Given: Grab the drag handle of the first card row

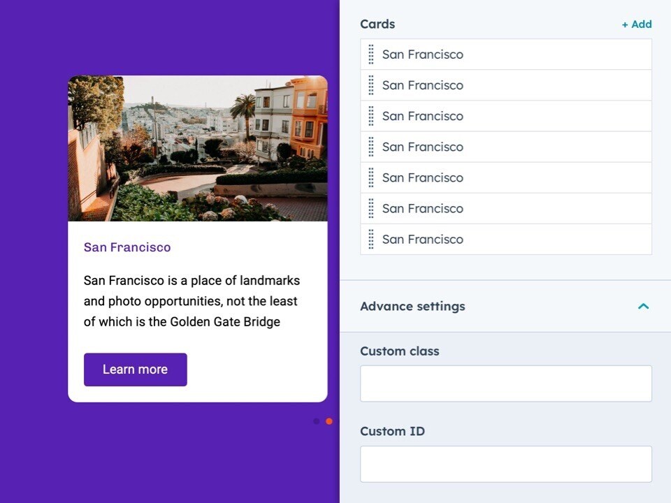Looking at the screenshot, I should pyautogui.click(x=371, y=54).
